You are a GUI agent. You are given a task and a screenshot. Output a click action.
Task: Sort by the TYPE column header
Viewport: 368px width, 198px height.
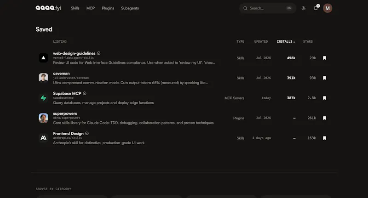[x=240, y=41]
